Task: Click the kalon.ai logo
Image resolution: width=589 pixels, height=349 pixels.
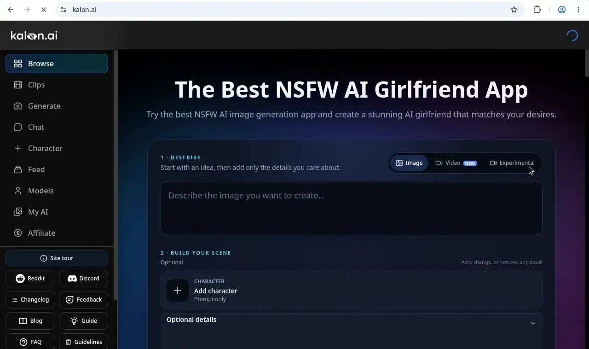Action: point(34,35)
